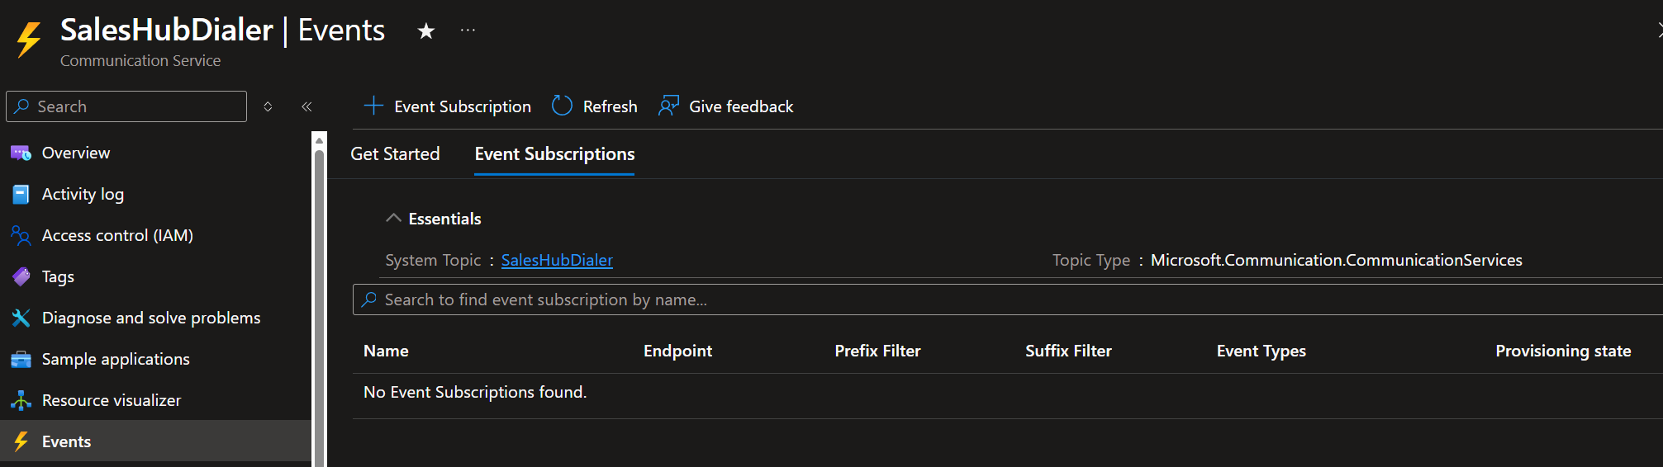Click the Topic Type value text

point(1336,260)
